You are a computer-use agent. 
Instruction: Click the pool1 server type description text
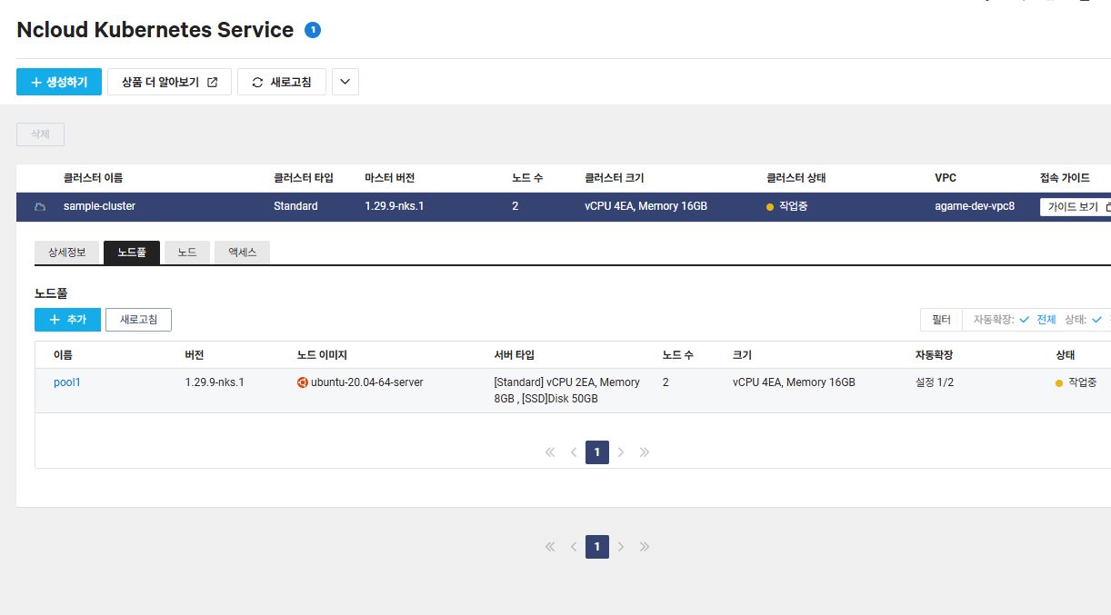(567, 391)
